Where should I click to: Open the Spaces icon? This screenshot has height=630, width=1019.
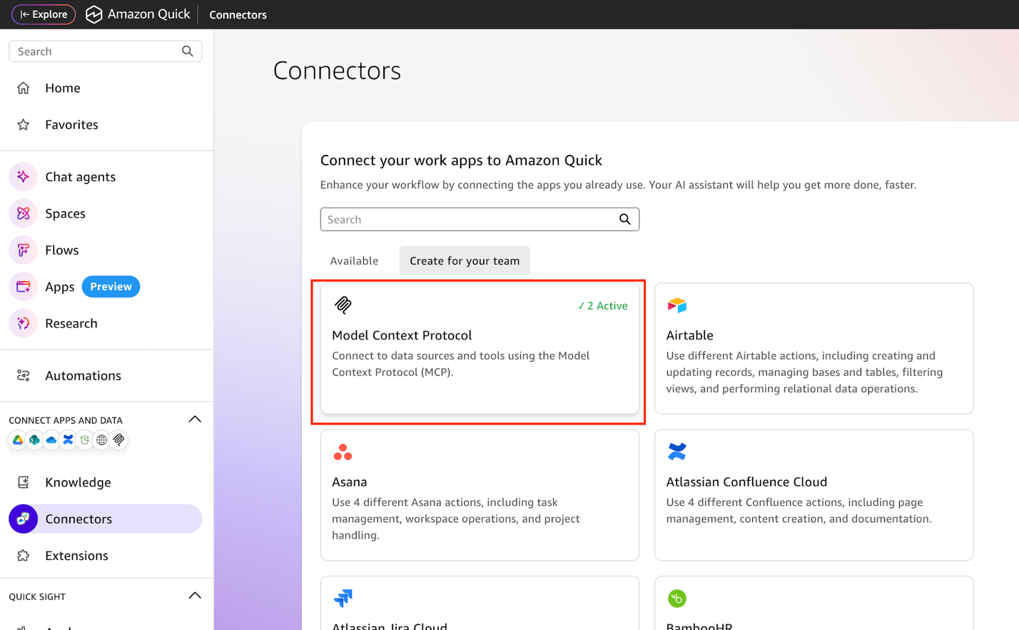point(24,213)
